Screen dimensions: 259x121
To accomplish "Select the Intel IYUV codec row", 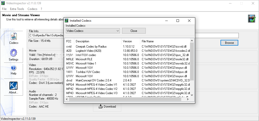I will tap(127, 55).
